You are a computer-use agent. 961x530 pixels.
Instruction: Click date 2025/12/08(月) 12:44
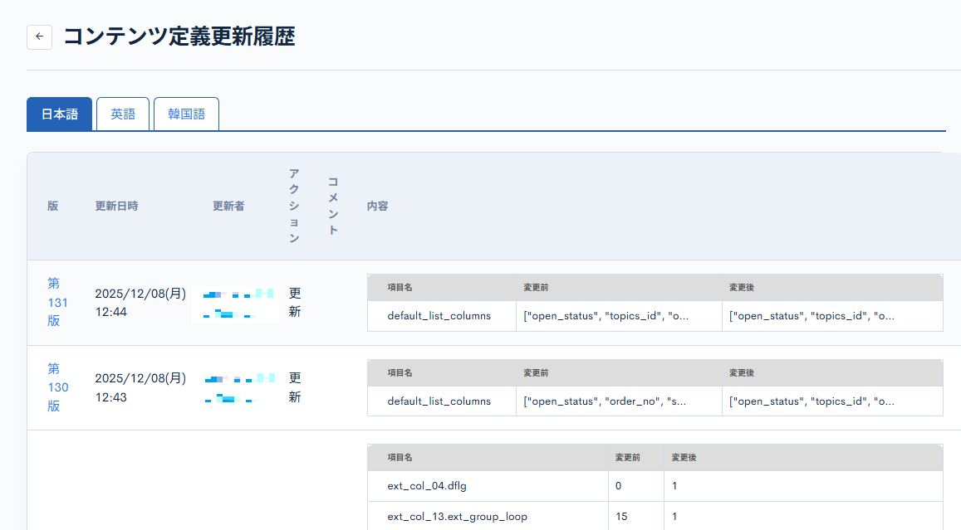tap(140, 303)
